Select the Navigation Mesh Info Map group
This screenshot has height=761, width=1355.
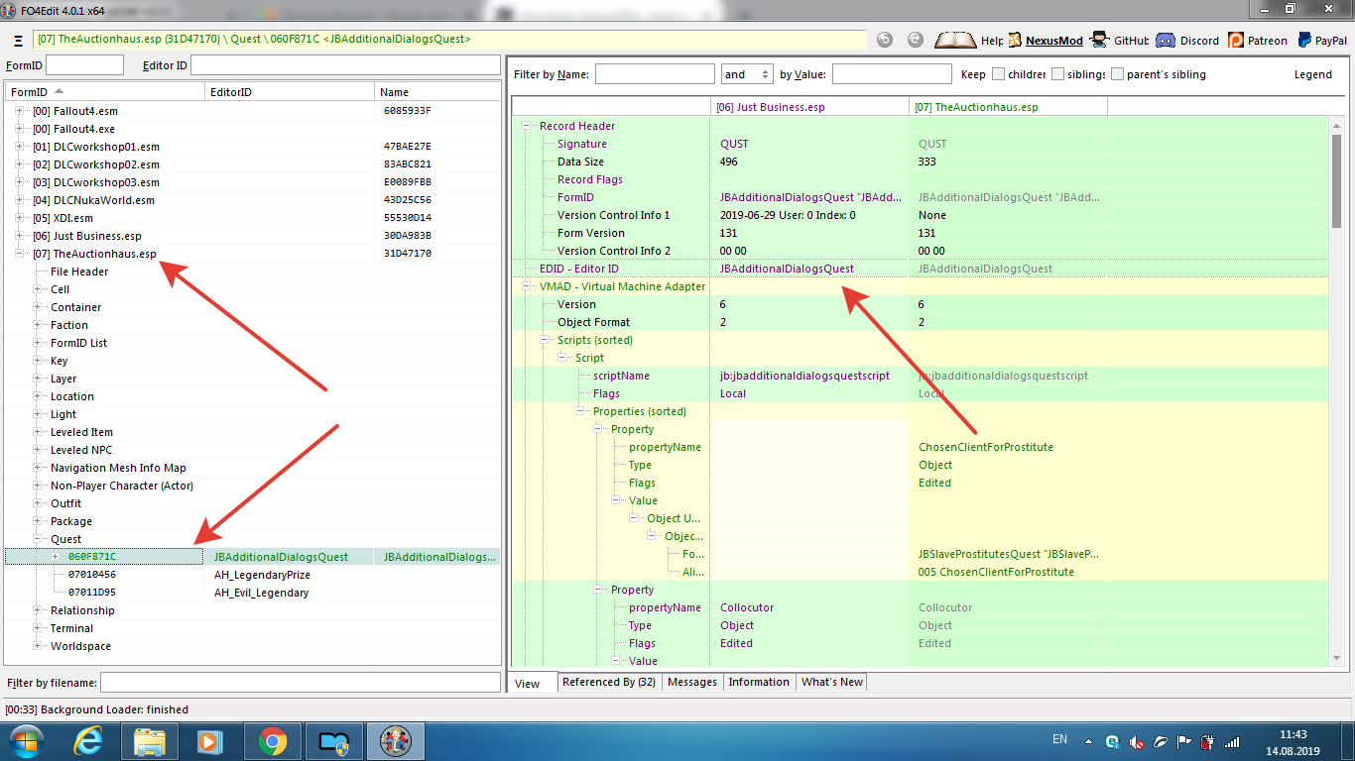coord(118,468)
